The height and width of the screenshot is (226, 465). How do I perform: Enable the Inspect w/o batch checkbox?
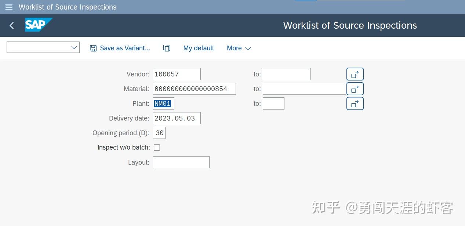pos(157,147)
